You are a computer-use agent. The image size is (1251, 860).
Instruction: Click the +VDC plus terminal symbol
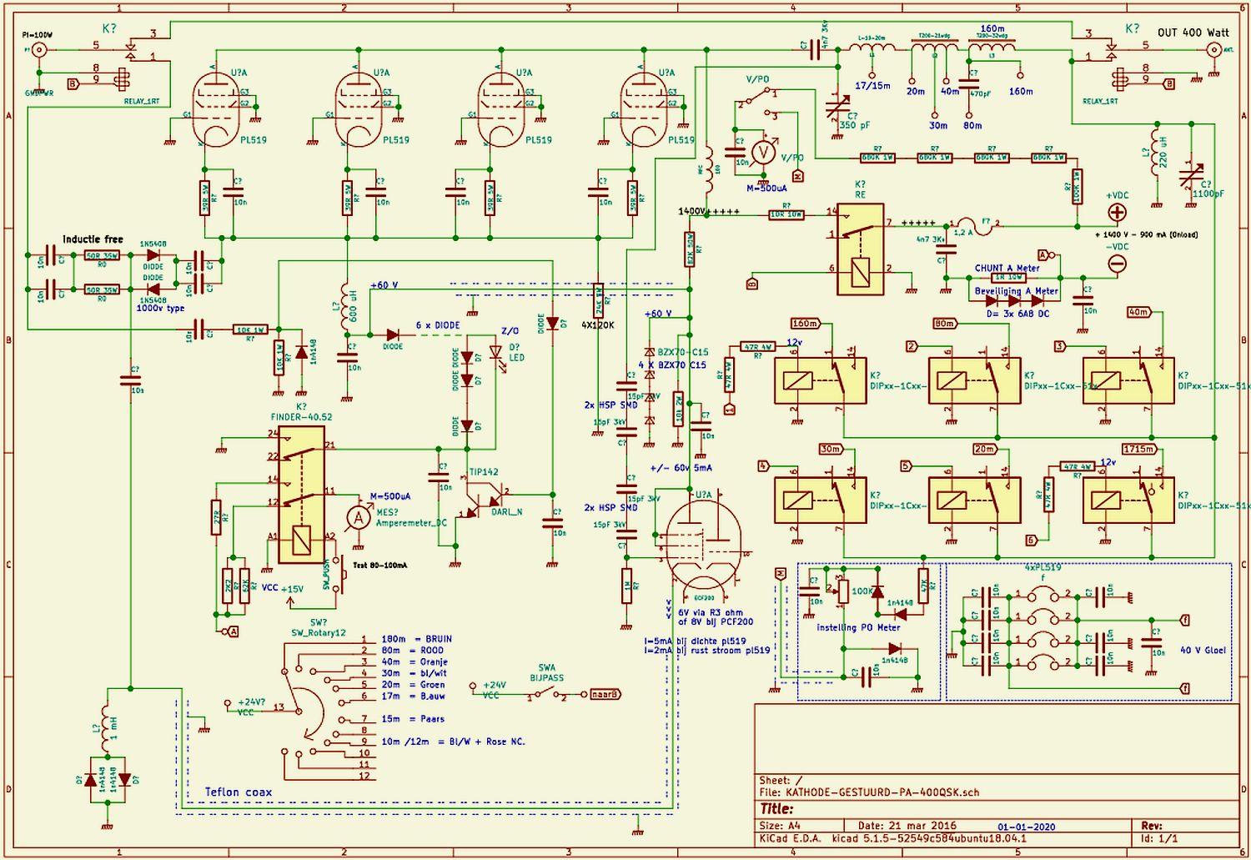click(x=1117, y=213)
